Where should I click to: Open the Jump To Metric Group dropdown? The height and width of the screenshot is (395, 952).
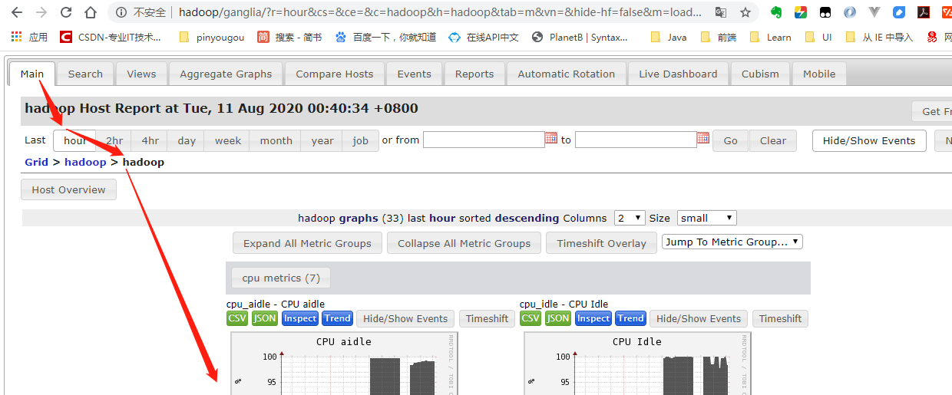732,242
